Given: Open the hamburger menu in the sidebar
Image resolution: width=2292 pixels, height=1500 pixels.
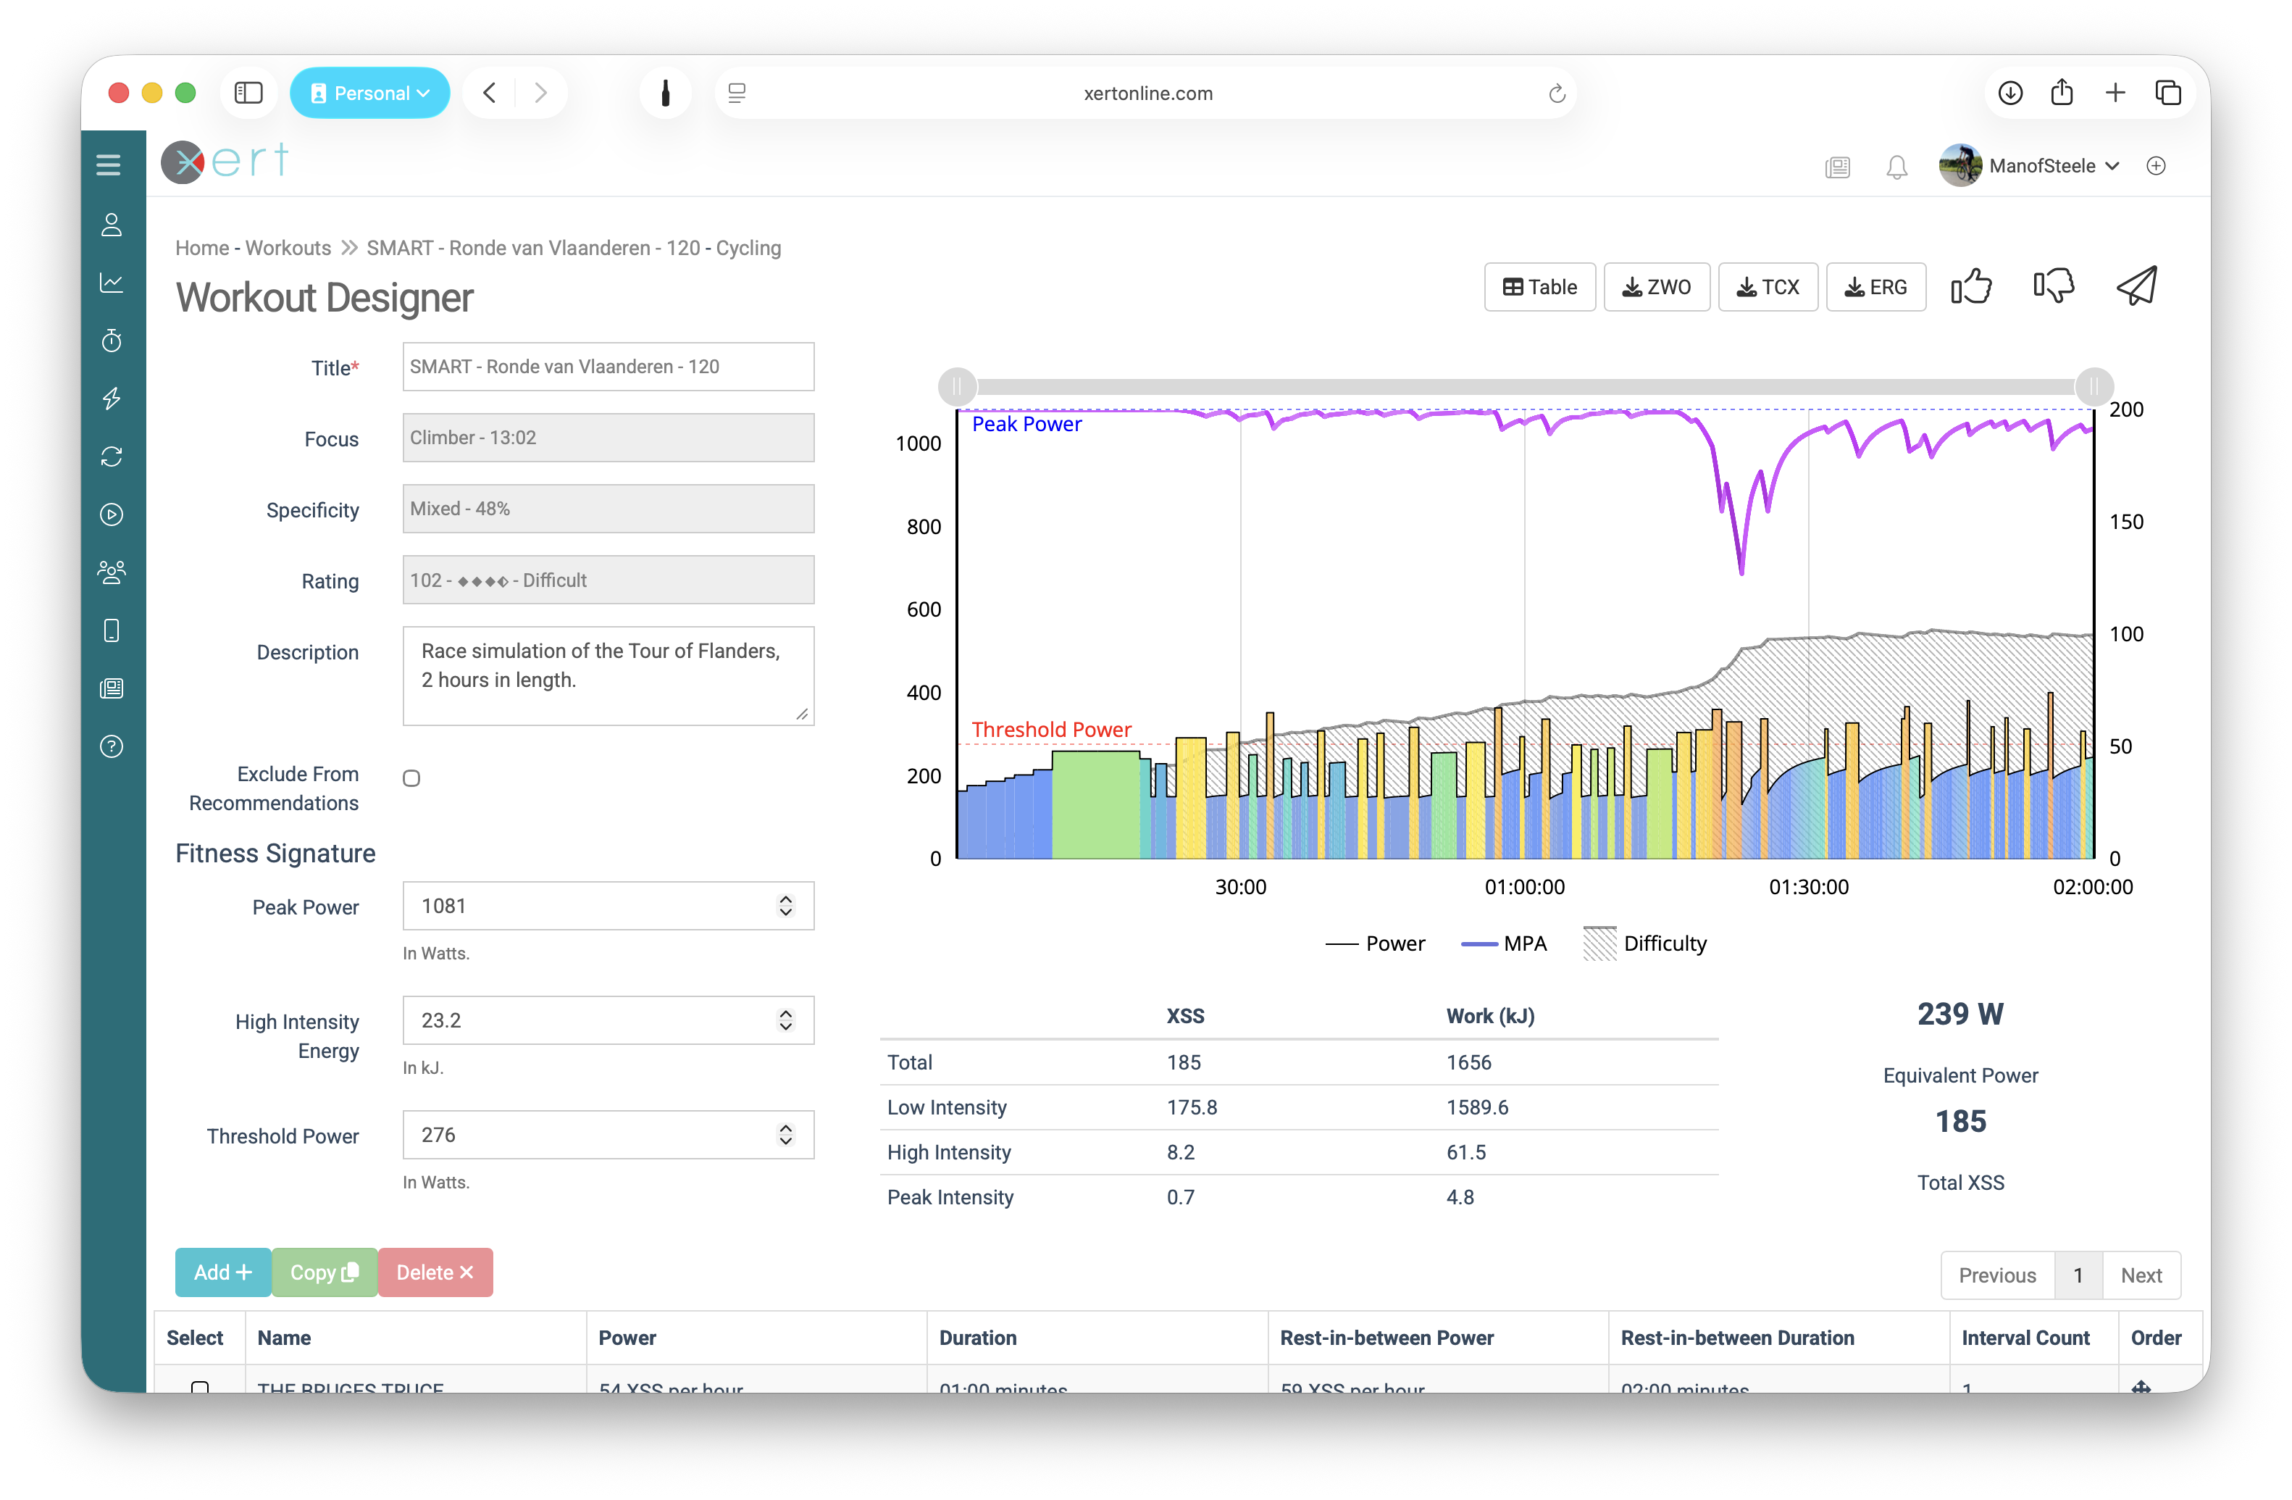Looking at the screenshot, I should tap(109, 166).
